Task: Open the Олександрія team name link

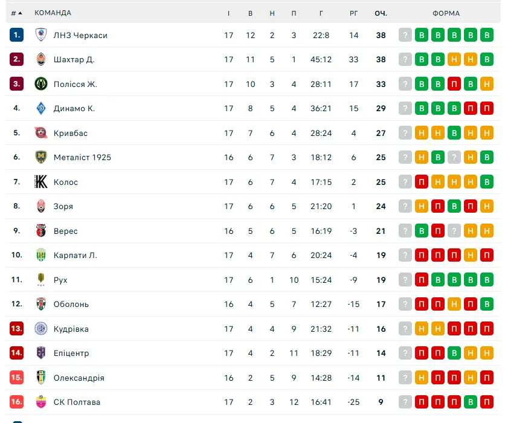Action: [x=79, y=378]
